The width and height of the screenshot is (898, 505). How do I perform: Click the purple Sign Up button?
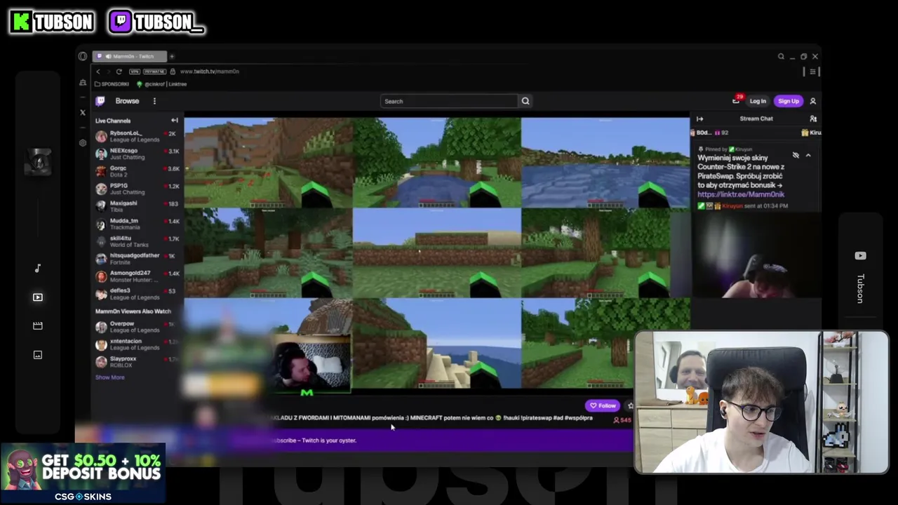click(788, 101)
